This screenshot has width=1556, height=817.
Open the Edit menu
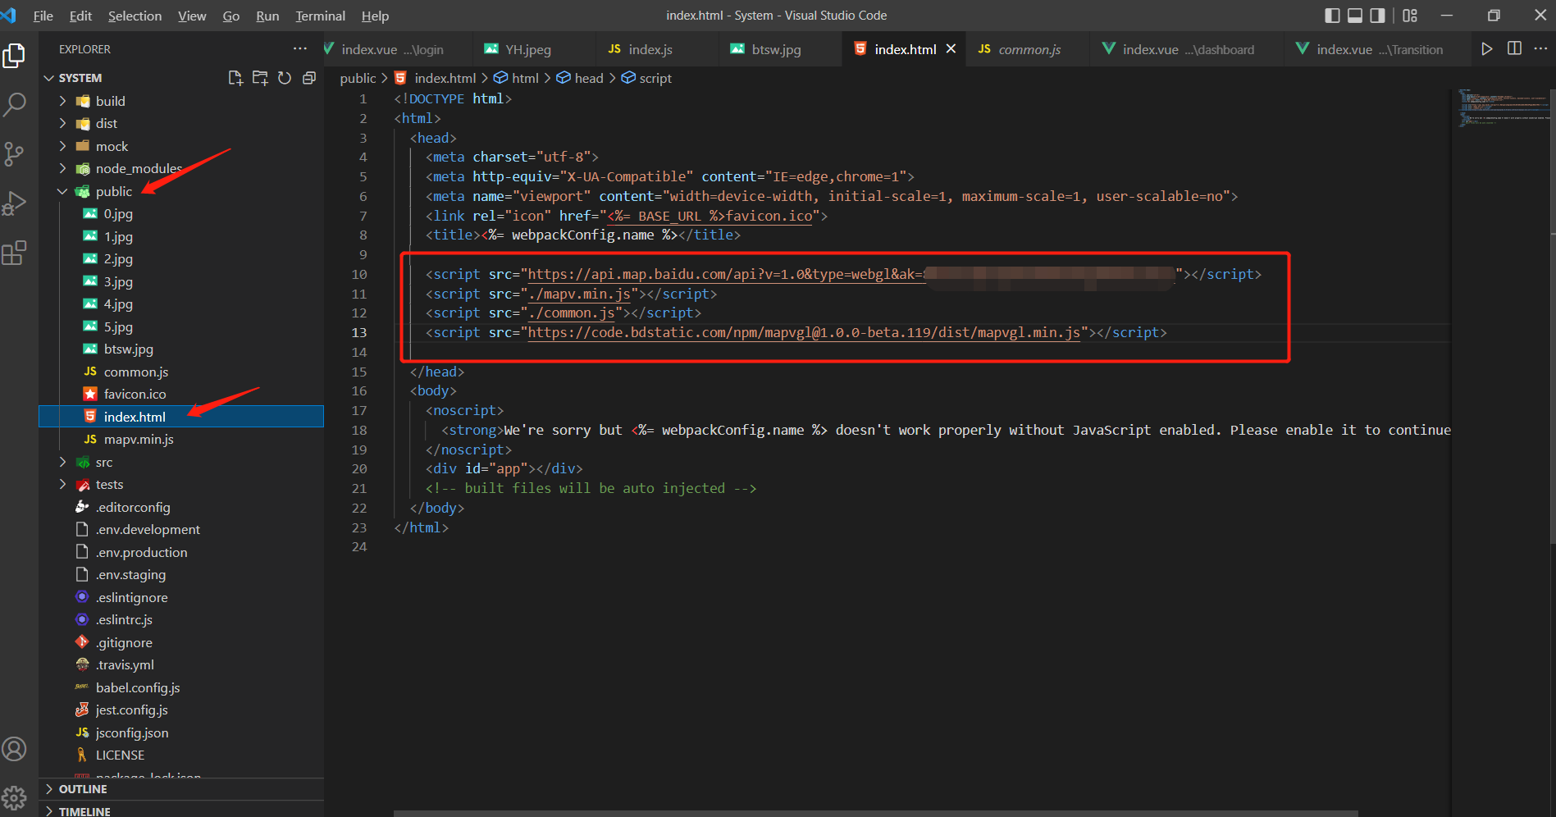tap(80, 16)
